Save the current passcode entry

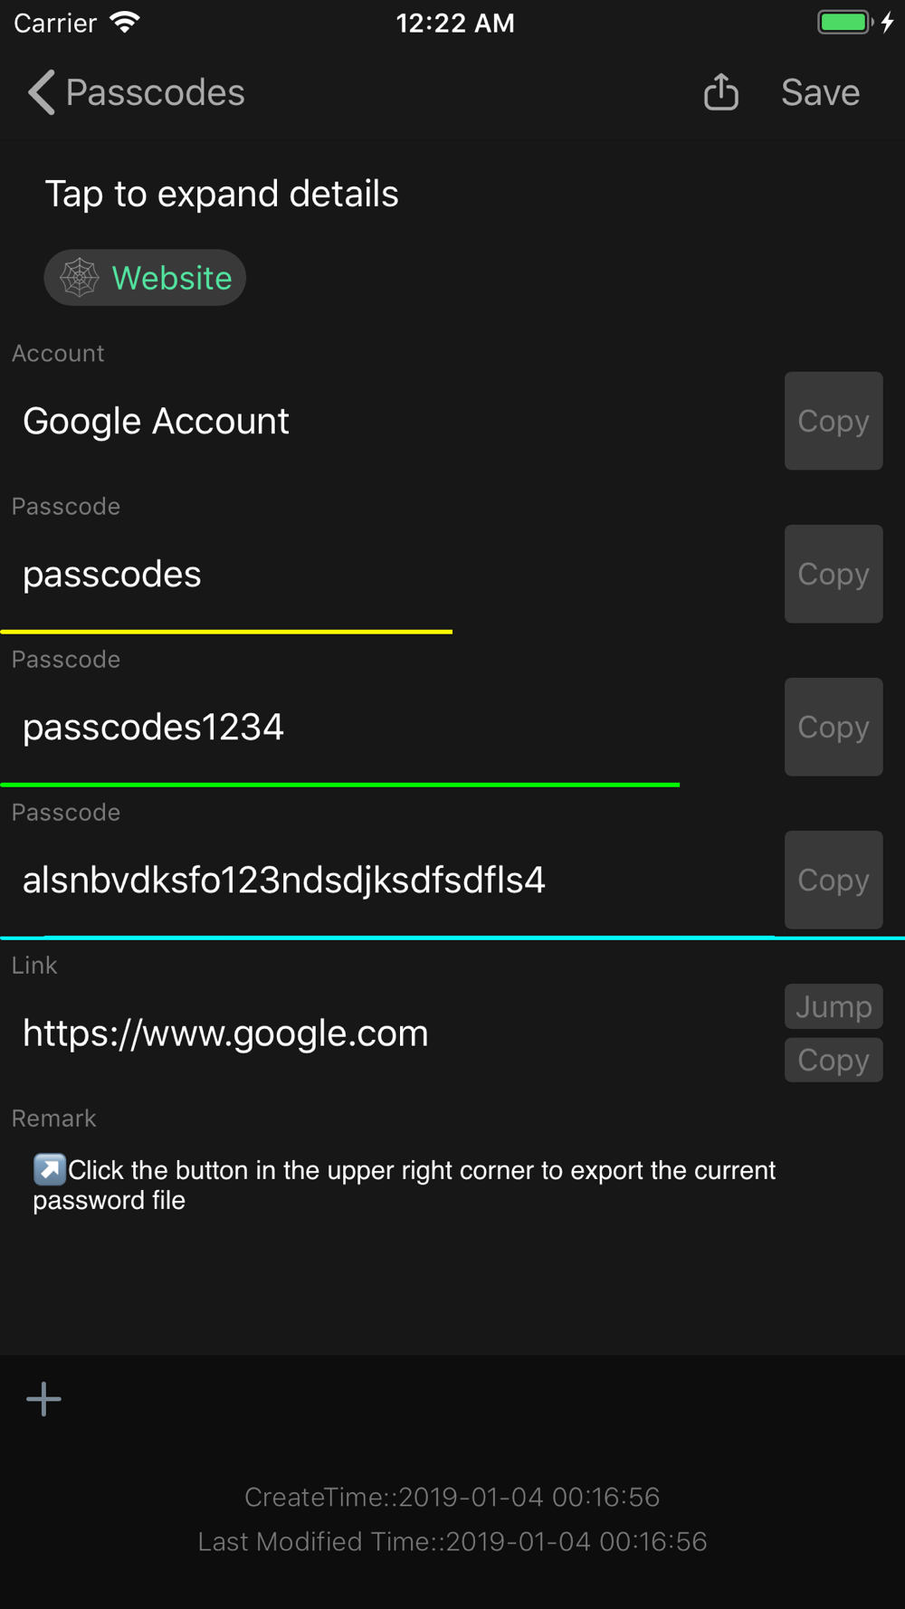point(820,92)
